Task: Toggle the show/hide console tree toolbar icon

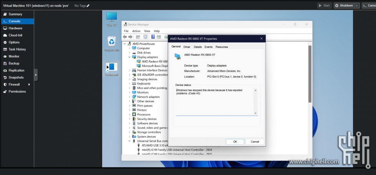Action: (x=138, y=37)
